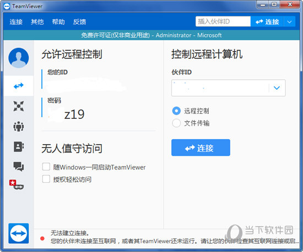This screenshot has height=252, width=303.
Task: Close the TeamViewer window
Action: point(290,4)
